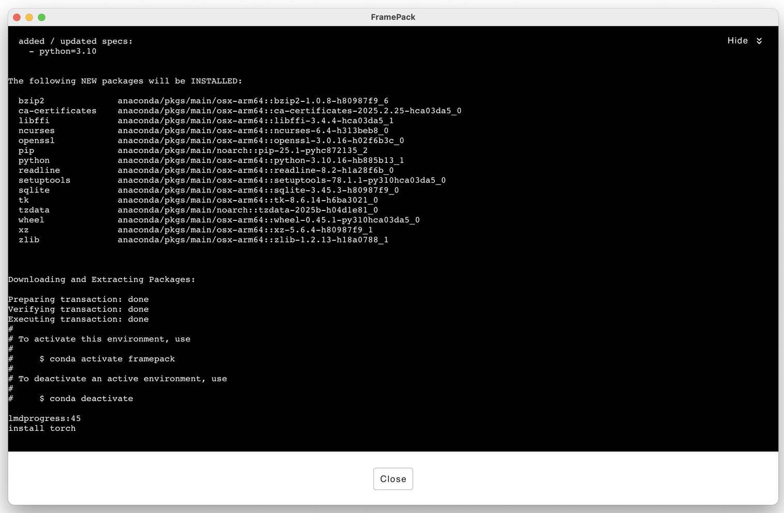Click the 'readline' package name
Image resolution: width=784 pixels, height=513 pixels.
coord(39,170)
